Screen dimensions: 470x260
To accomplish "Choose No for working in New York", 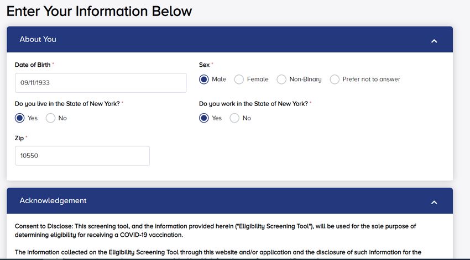I will [234, 118].
